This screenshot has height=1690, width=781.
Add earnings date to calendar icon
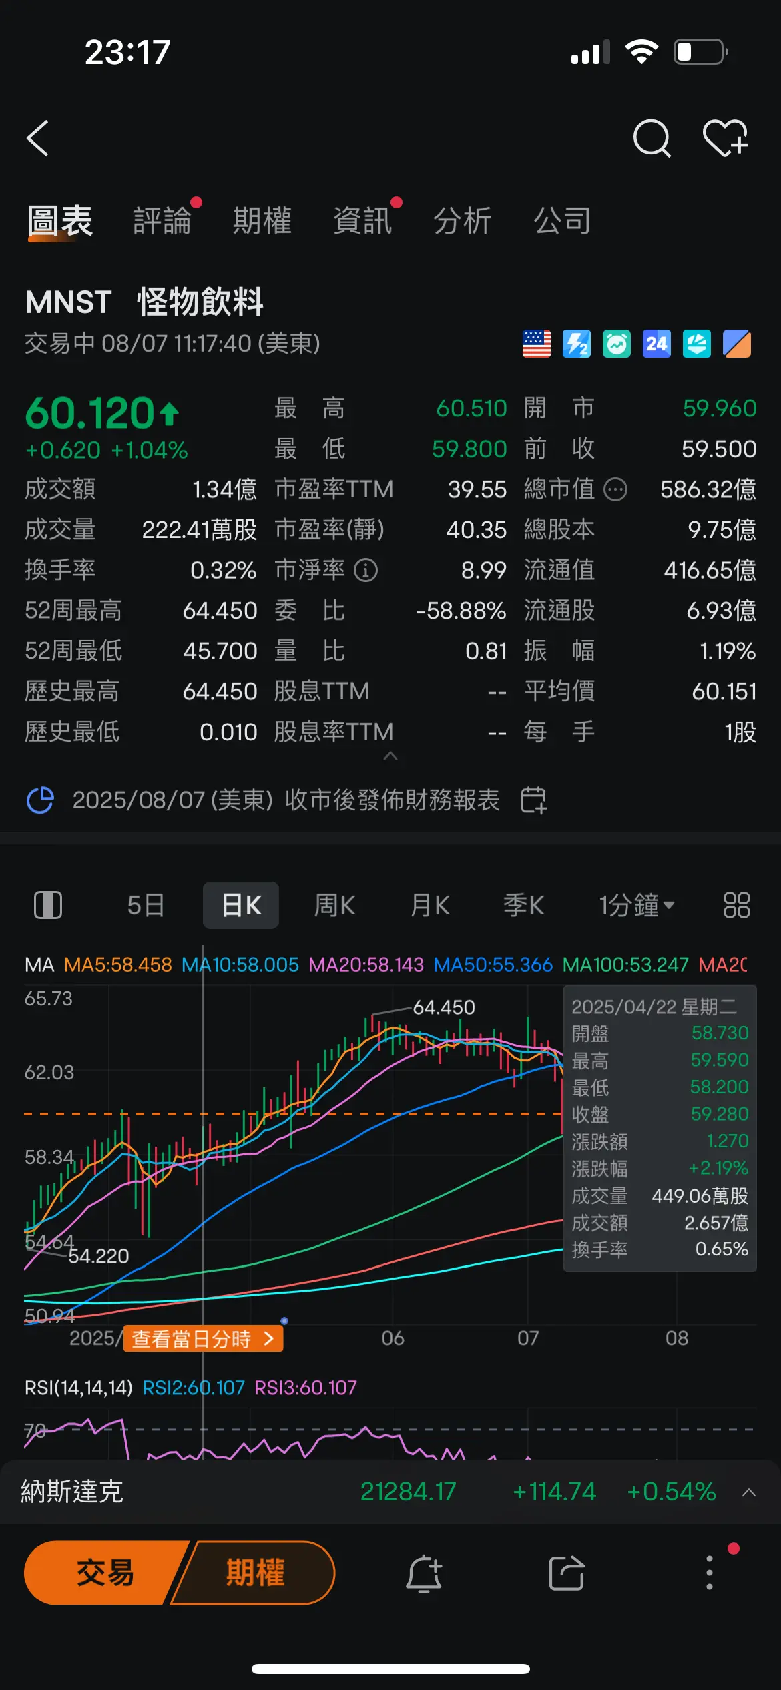(x=533, y=800)
